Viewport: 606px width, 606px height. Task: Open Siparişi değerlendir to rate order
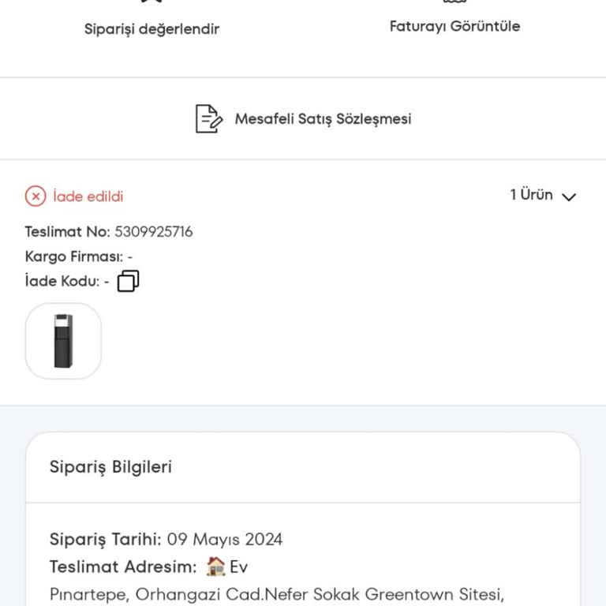[151, 29]
